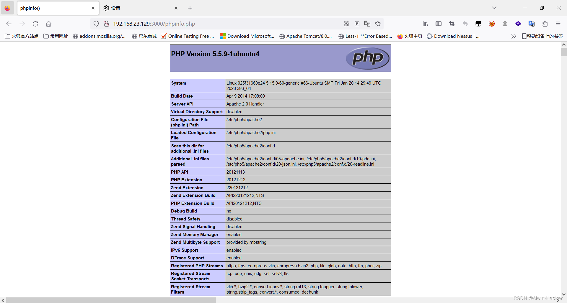This screenshot has width=567, height=303.
Task: Translate this page from the address bar
Action: coord(367,24)
